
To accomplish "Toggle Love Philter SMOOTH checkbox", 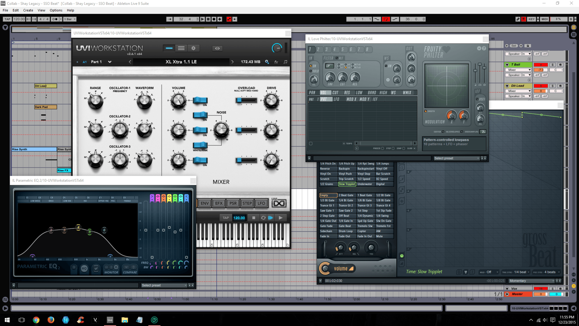I will coord(425,111).
